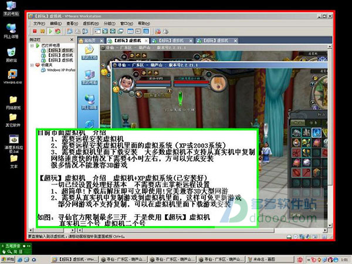Click the first 寻仙-广东区 taskbar button
Image resolution: width=352 pixels, height=264 pixels.
click(123, 259)
